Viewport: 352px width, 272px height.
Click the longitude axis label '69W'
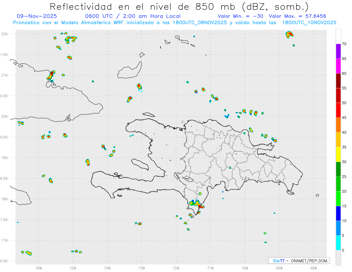279,268
